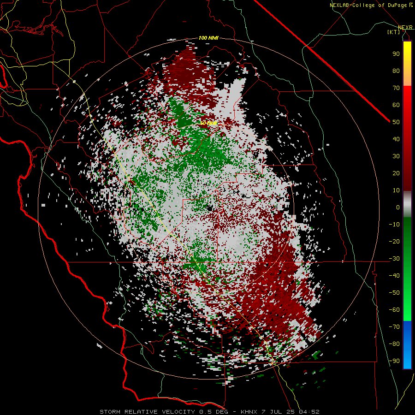
Task: Click the -50 value on the velocity scale
Action: tap(394, 293)
